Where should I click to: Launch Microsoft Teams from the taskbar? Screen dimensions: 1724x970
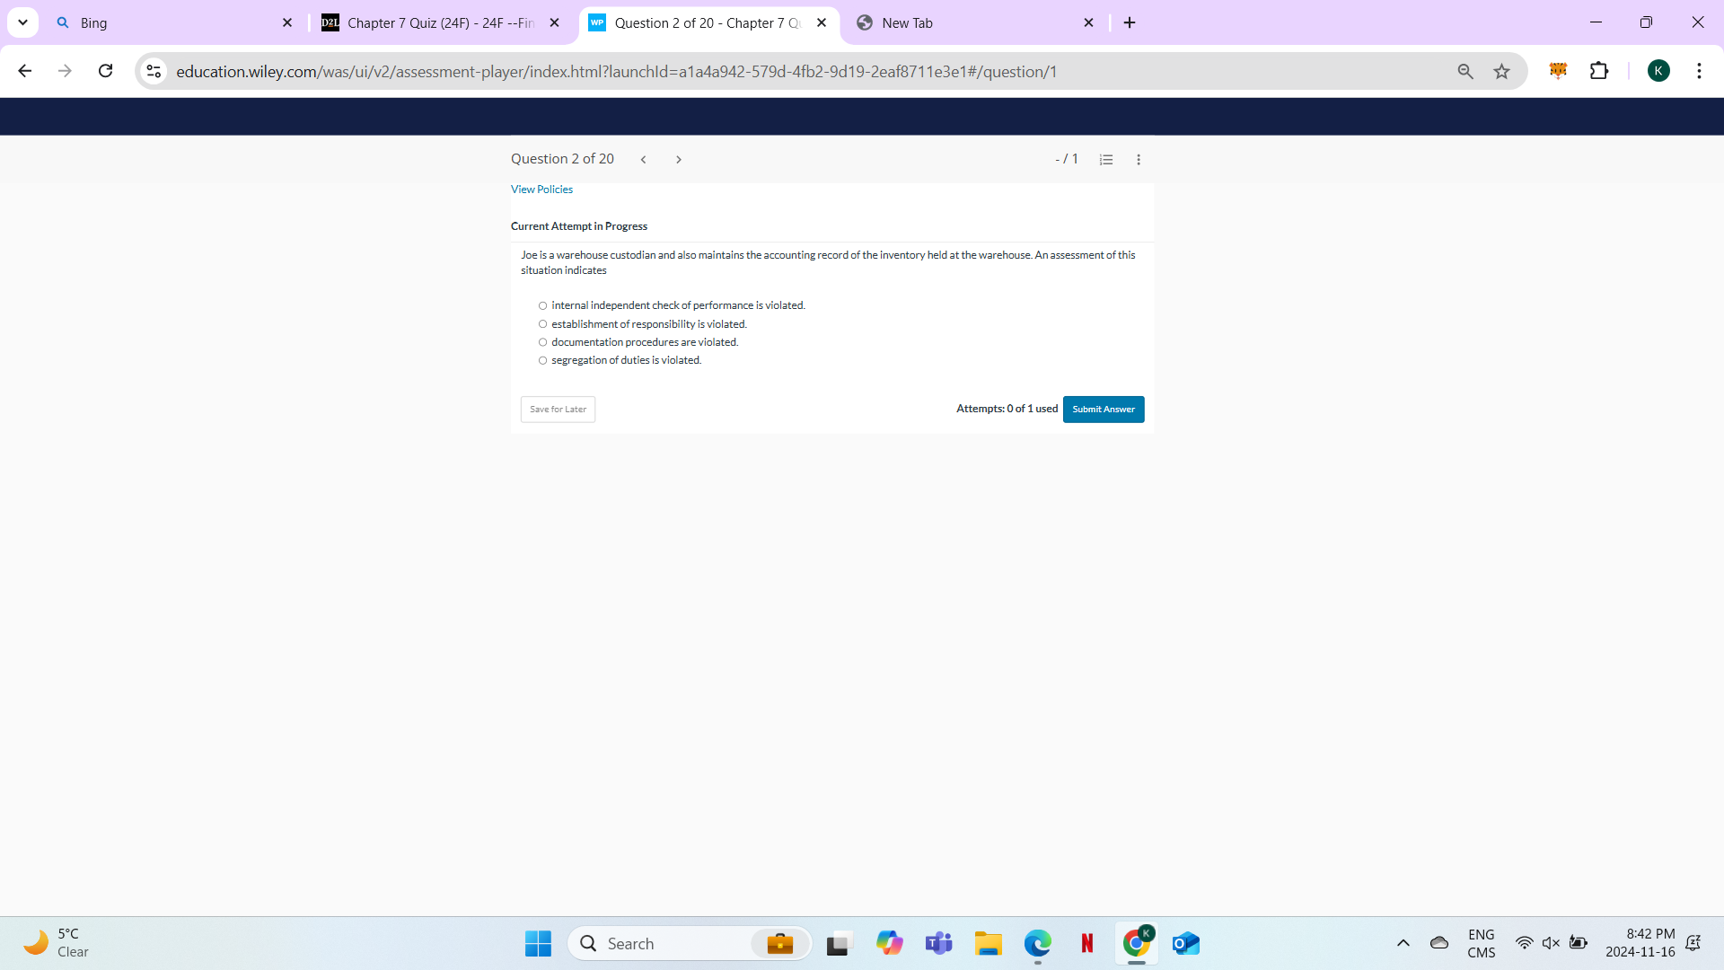(938, 943)
